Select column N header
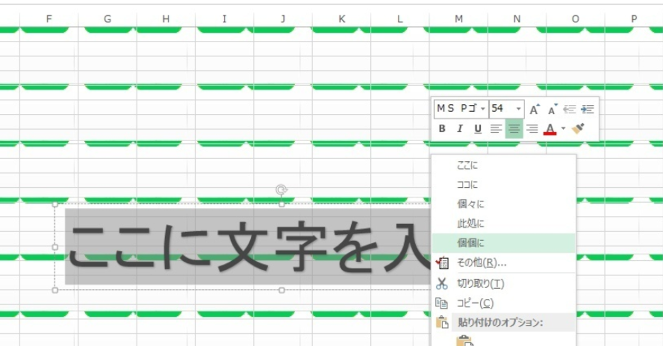 click(x=517, y=19)
